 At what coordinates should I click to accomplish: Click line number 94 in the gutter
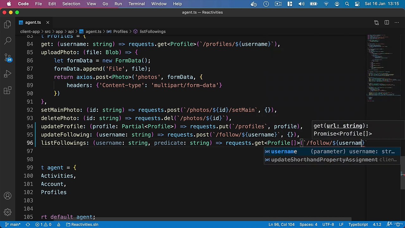pos(30,126)
